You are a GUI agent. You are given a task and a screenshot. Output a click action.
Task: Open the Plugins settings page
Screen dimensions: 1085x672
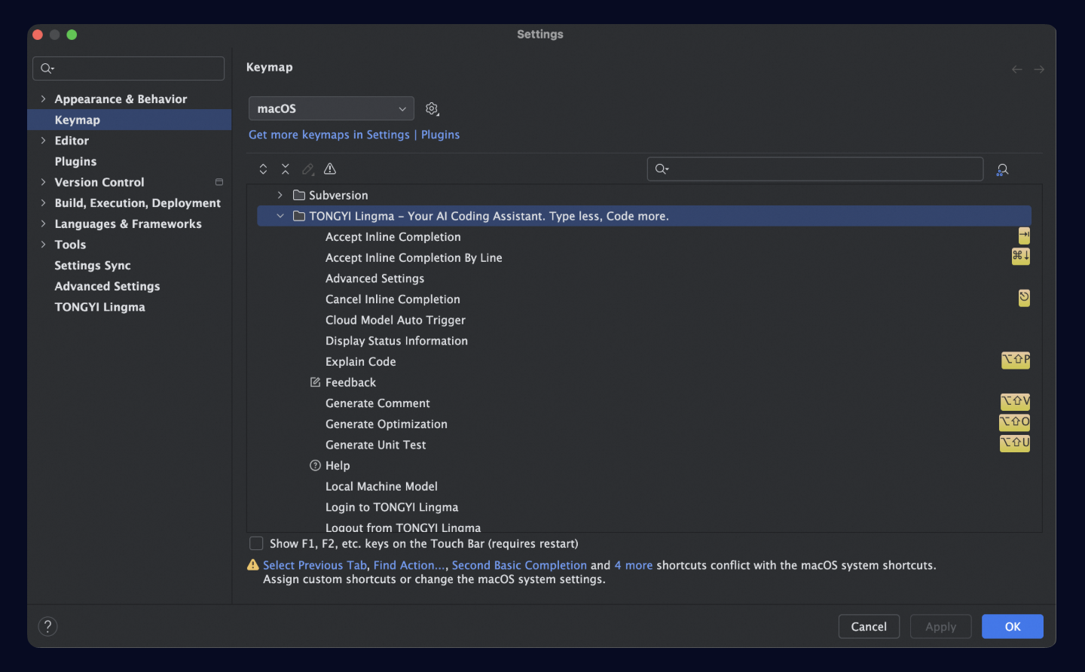[75, 161]
